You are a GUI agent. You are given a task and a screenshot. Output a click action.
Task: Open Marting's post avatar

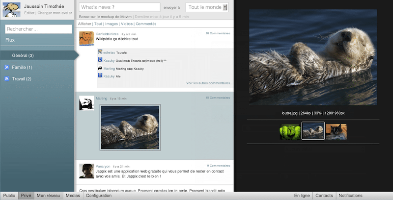coord(86,103)
